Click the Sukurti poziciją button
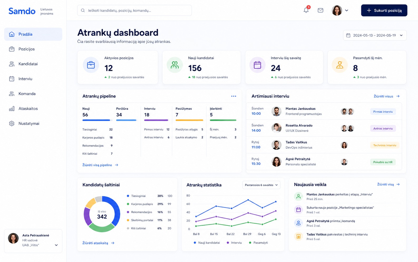The image size is (418, 262). point(384,10)
